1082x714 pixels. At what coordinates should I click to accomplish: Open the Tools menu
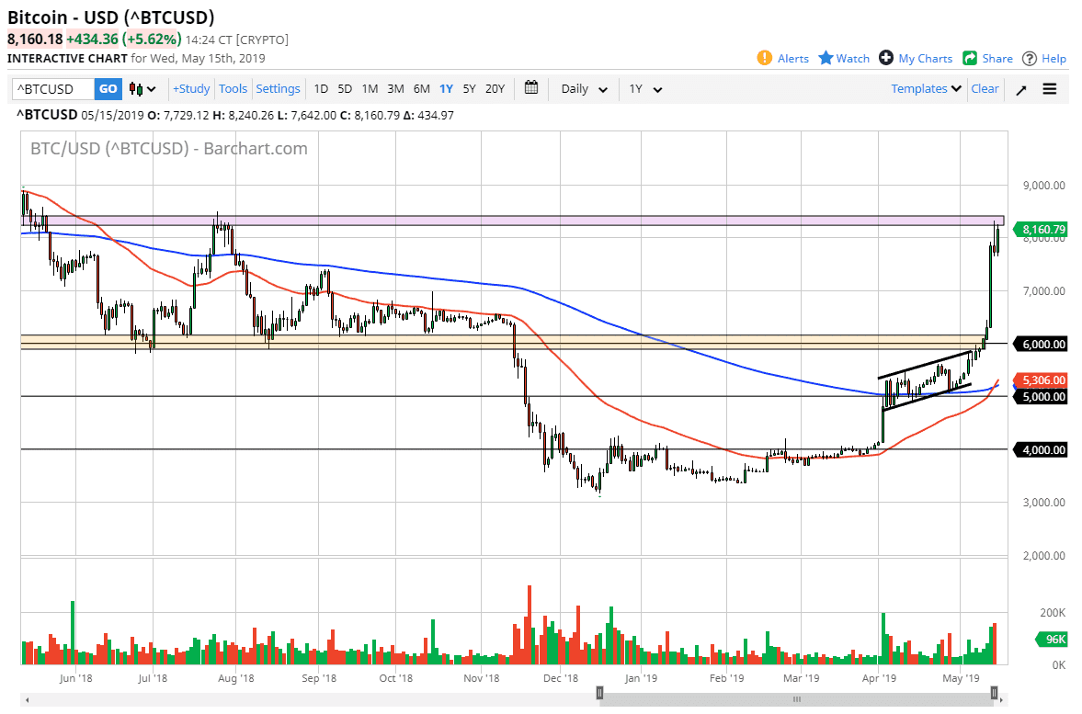pos(233,89)
